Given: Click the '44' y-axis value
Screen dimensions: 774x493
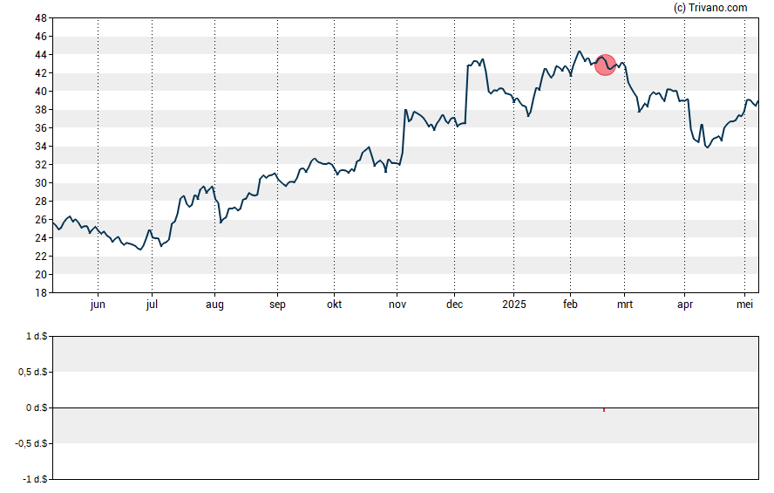Looking at the screenshot, I should (41, 55).
